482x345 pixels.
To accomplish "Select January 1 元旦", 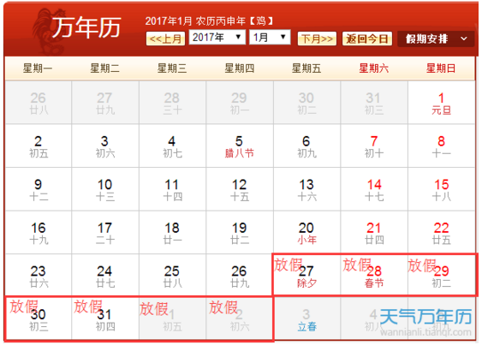I will [x=441, y=103].
